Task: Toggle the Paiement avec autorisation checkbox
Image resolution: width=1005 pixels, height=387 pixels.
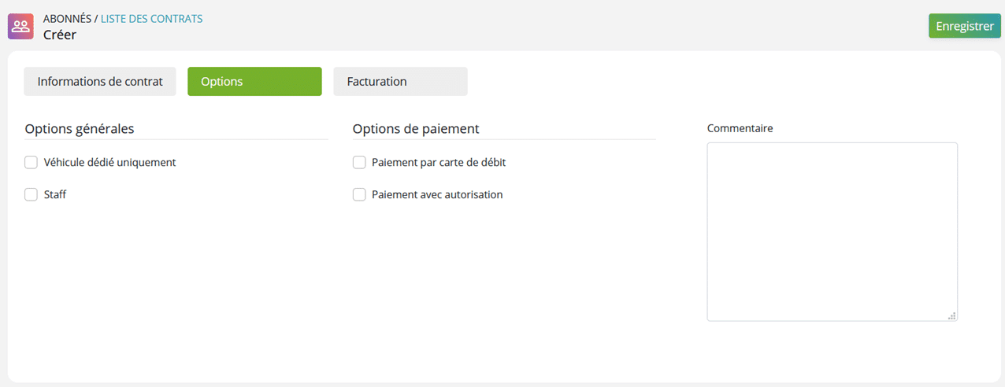Action: [x=359, y=194]
